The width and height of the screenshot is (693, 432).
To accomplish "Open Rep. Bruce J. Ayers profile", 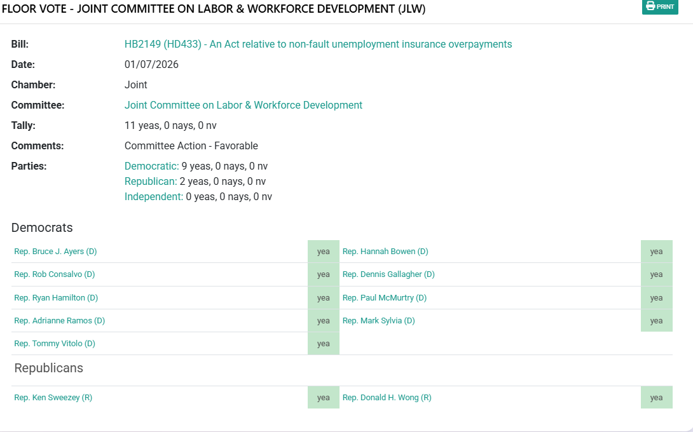I will tap(55, 252).
